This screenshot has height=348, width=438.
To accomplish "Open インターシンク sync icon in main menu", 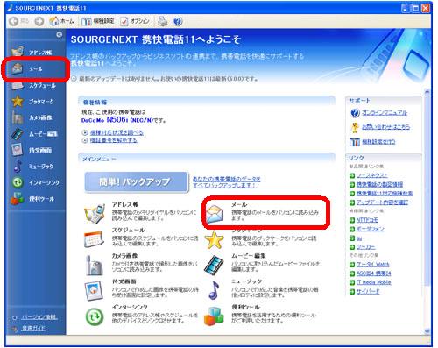I will tap(95, 316).
